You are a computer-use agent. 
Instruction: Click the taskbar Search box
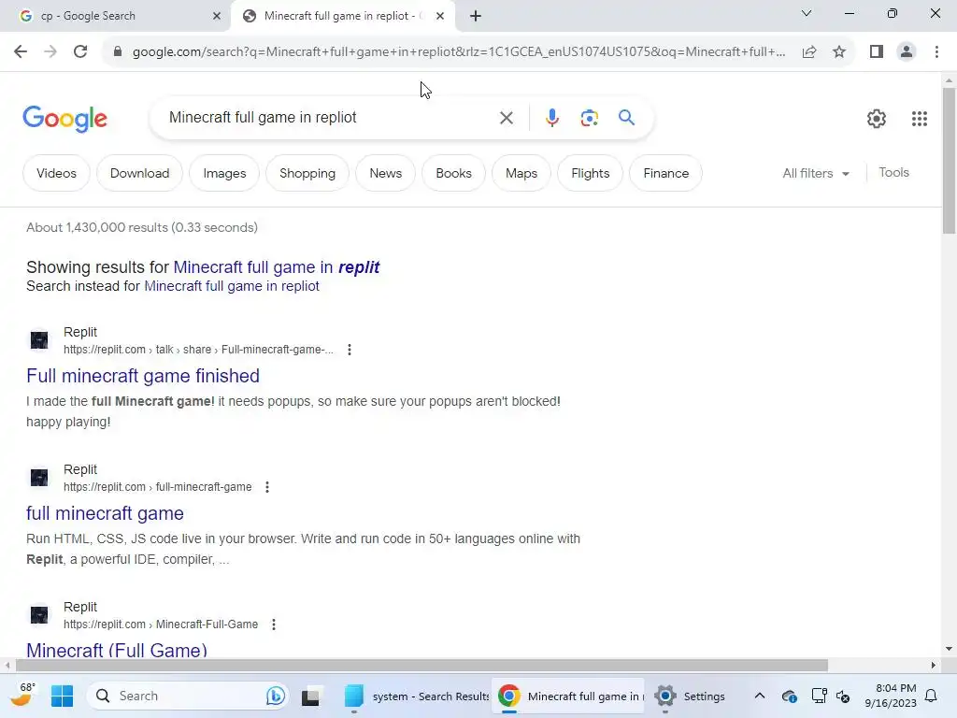[x=189, y=696]
